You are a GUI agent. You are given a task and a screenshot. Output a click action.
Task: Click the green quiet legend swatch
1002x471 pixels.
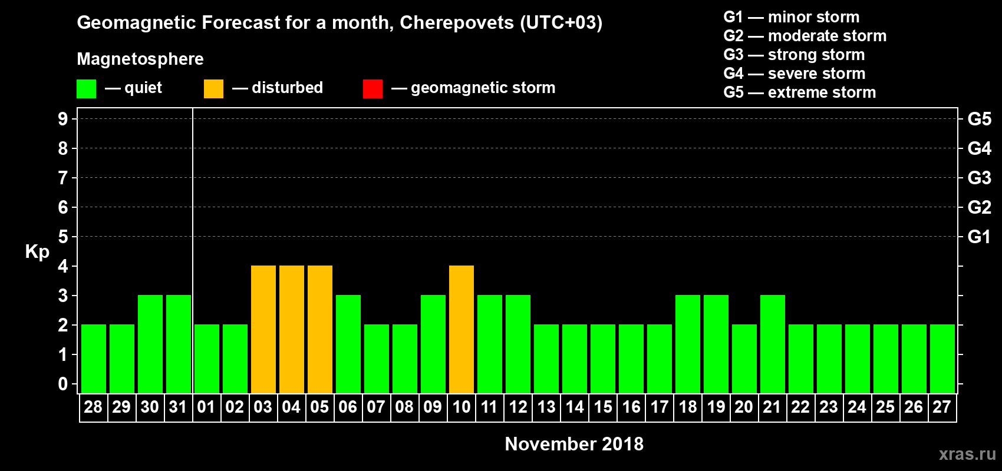pos(86,89)
